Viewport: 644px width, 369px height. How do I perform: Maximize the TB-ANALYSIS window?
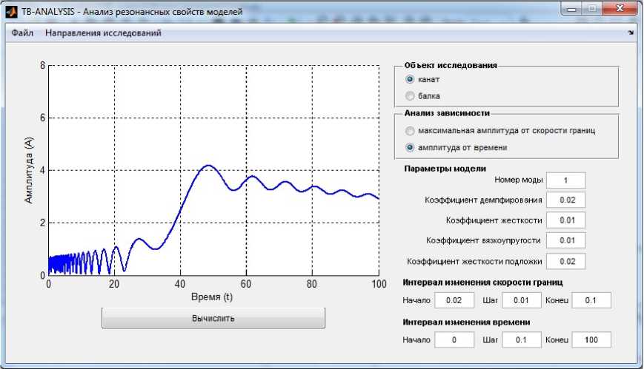[592, 9]
